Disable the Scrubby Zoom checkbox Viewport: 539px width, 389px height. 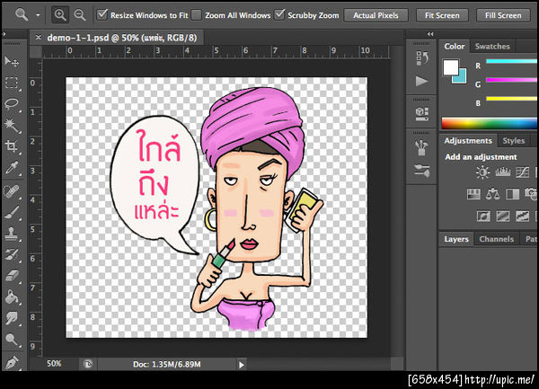(279, 14)
